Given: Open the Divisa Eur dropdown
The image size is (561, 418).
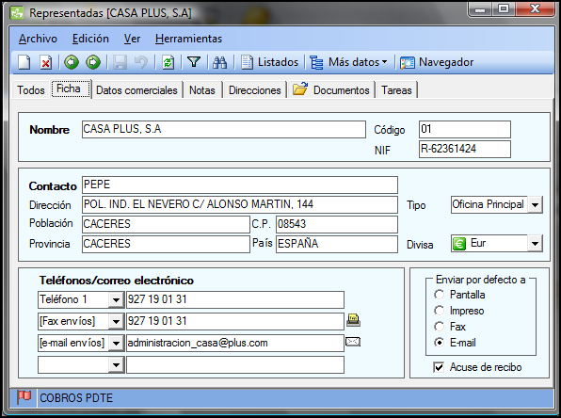Looking at the screenshot, I should click(535, 244).
